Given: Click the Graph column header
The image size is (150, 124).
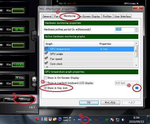Looking at the screenshot, I should click(71, 44).
